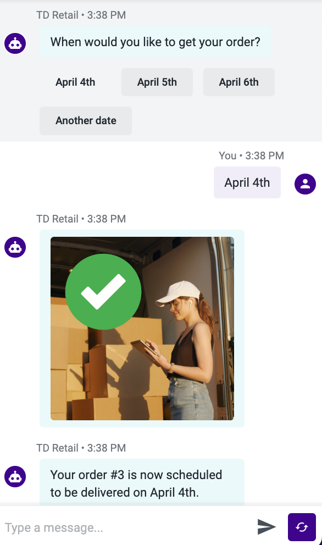The width and height of the screenshot is (322, 545).
Task: Click the order #3 scheduled confirmation message
Action: click(142, 483)
